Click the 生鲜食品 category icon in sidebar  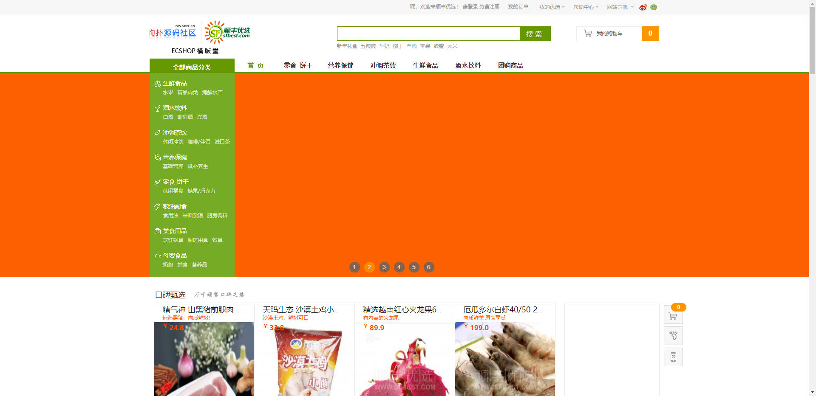(x=157, y=84)
